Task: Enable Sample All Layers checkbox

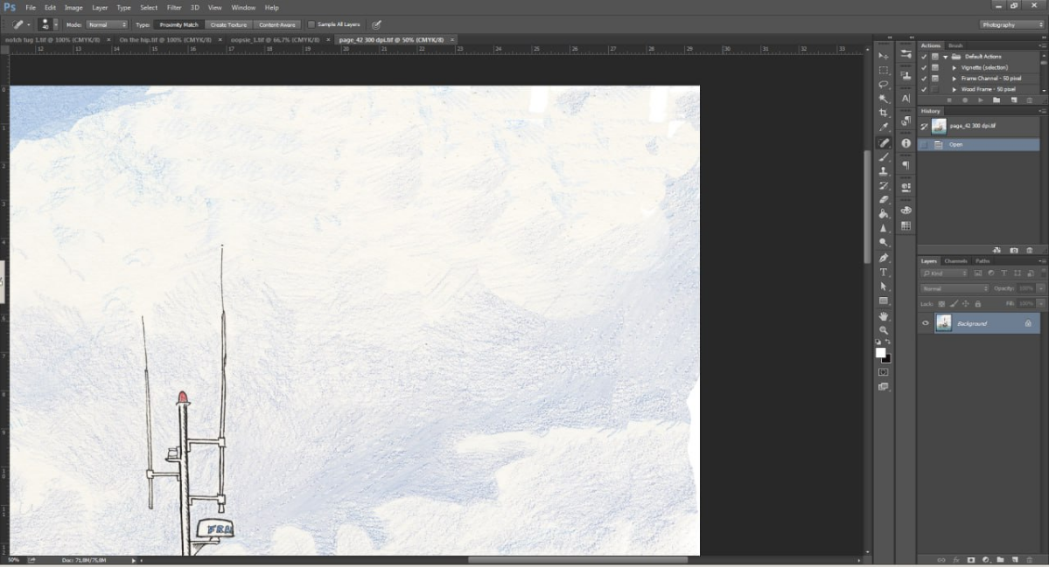Action: point(311,24)
